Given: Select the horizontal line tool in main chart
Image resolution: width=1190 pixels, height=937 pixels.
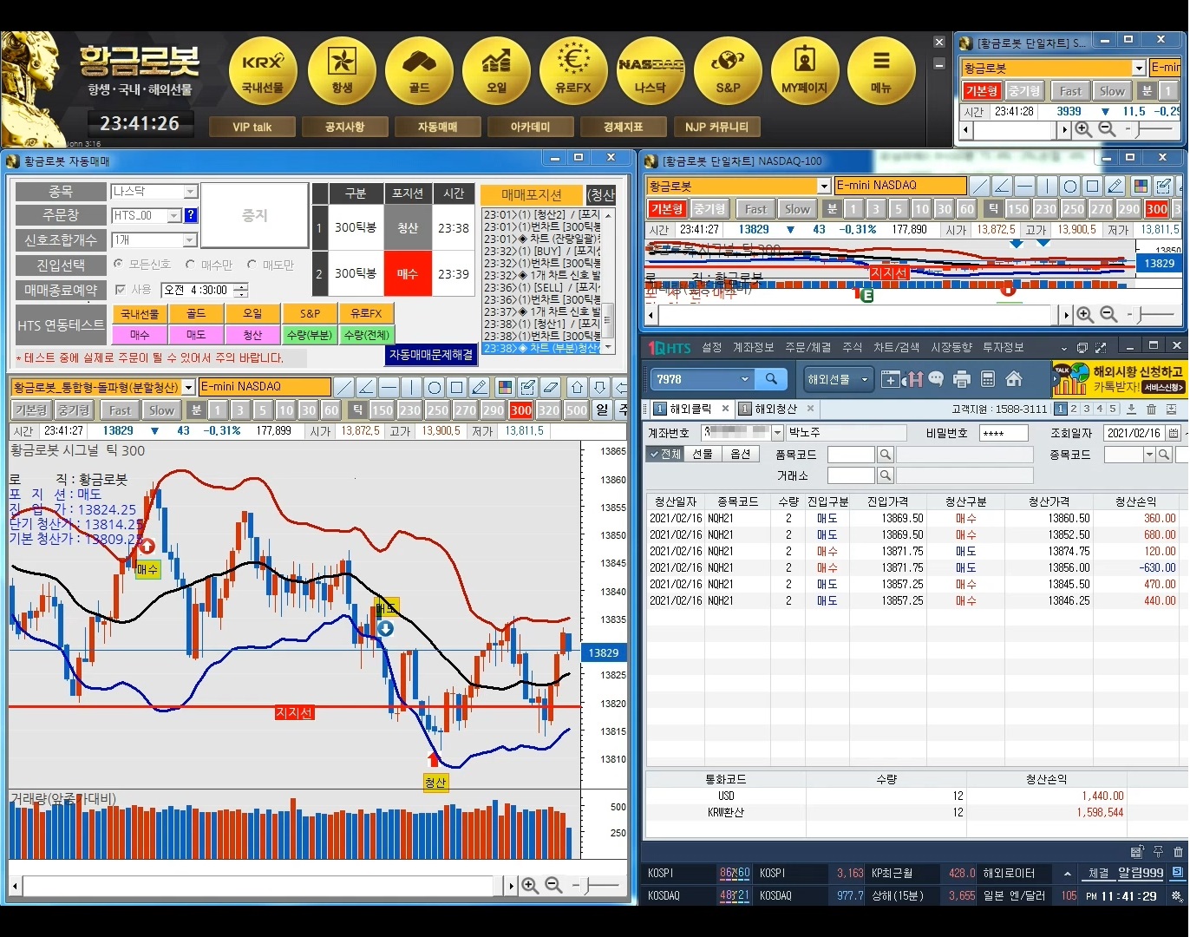Looking at the screenshot, I should pos(389,387).
